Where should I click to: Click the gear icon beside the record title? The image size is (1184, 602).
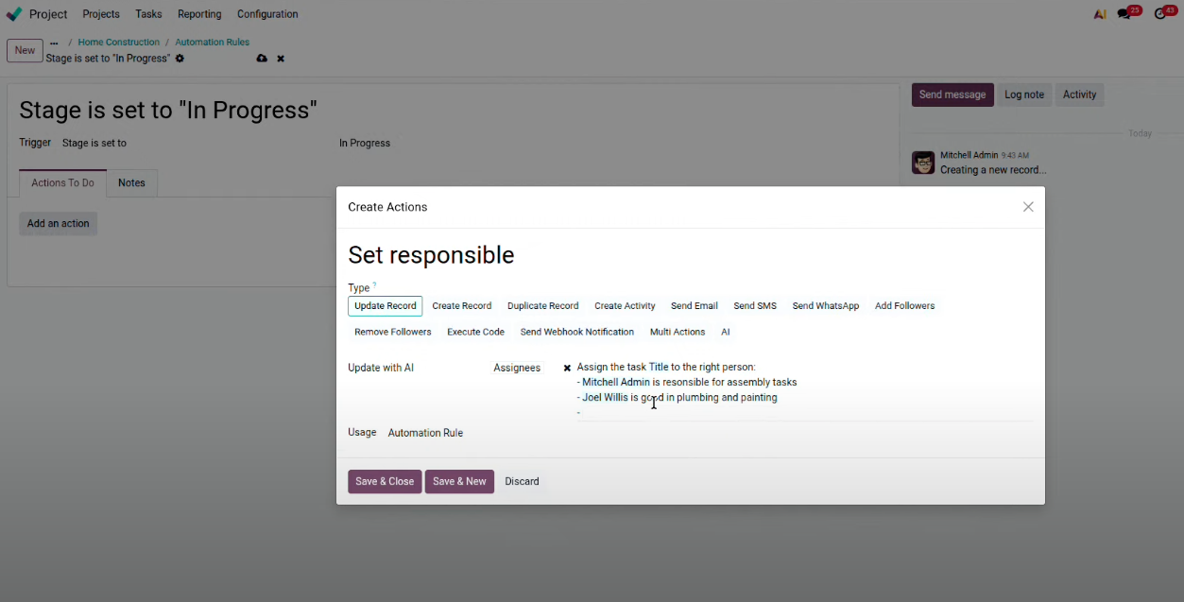pos(180,59)
